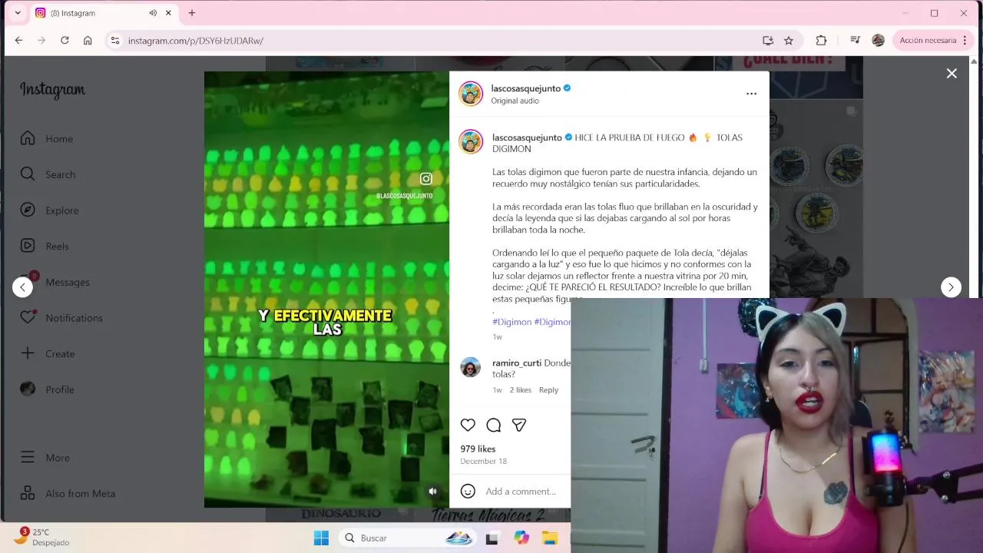Open browser home page icon
This screenshot has width=983, height=553.
click(x=88, y=41)
